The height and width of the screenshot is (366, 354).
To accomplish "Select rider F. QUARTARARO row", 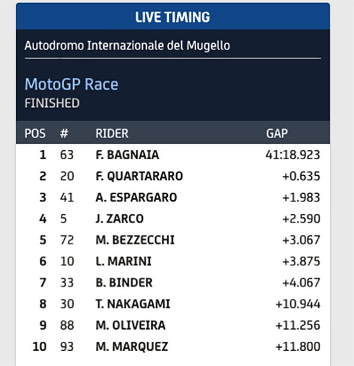I will [173, 176].
